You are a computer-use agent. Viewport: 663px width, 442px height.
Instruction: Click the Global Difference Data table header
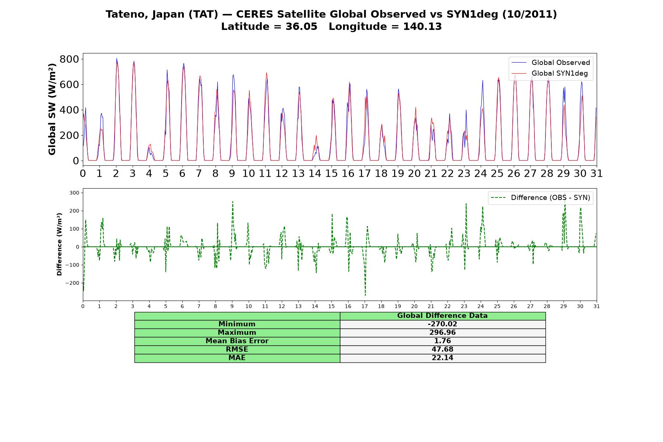443,316
